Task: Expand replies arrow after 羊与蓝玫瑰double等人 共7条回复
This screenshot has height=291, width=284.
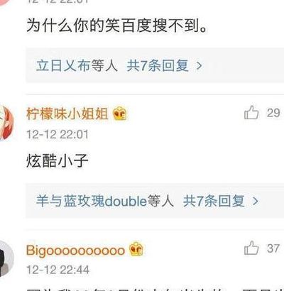Action: [255, 202]
